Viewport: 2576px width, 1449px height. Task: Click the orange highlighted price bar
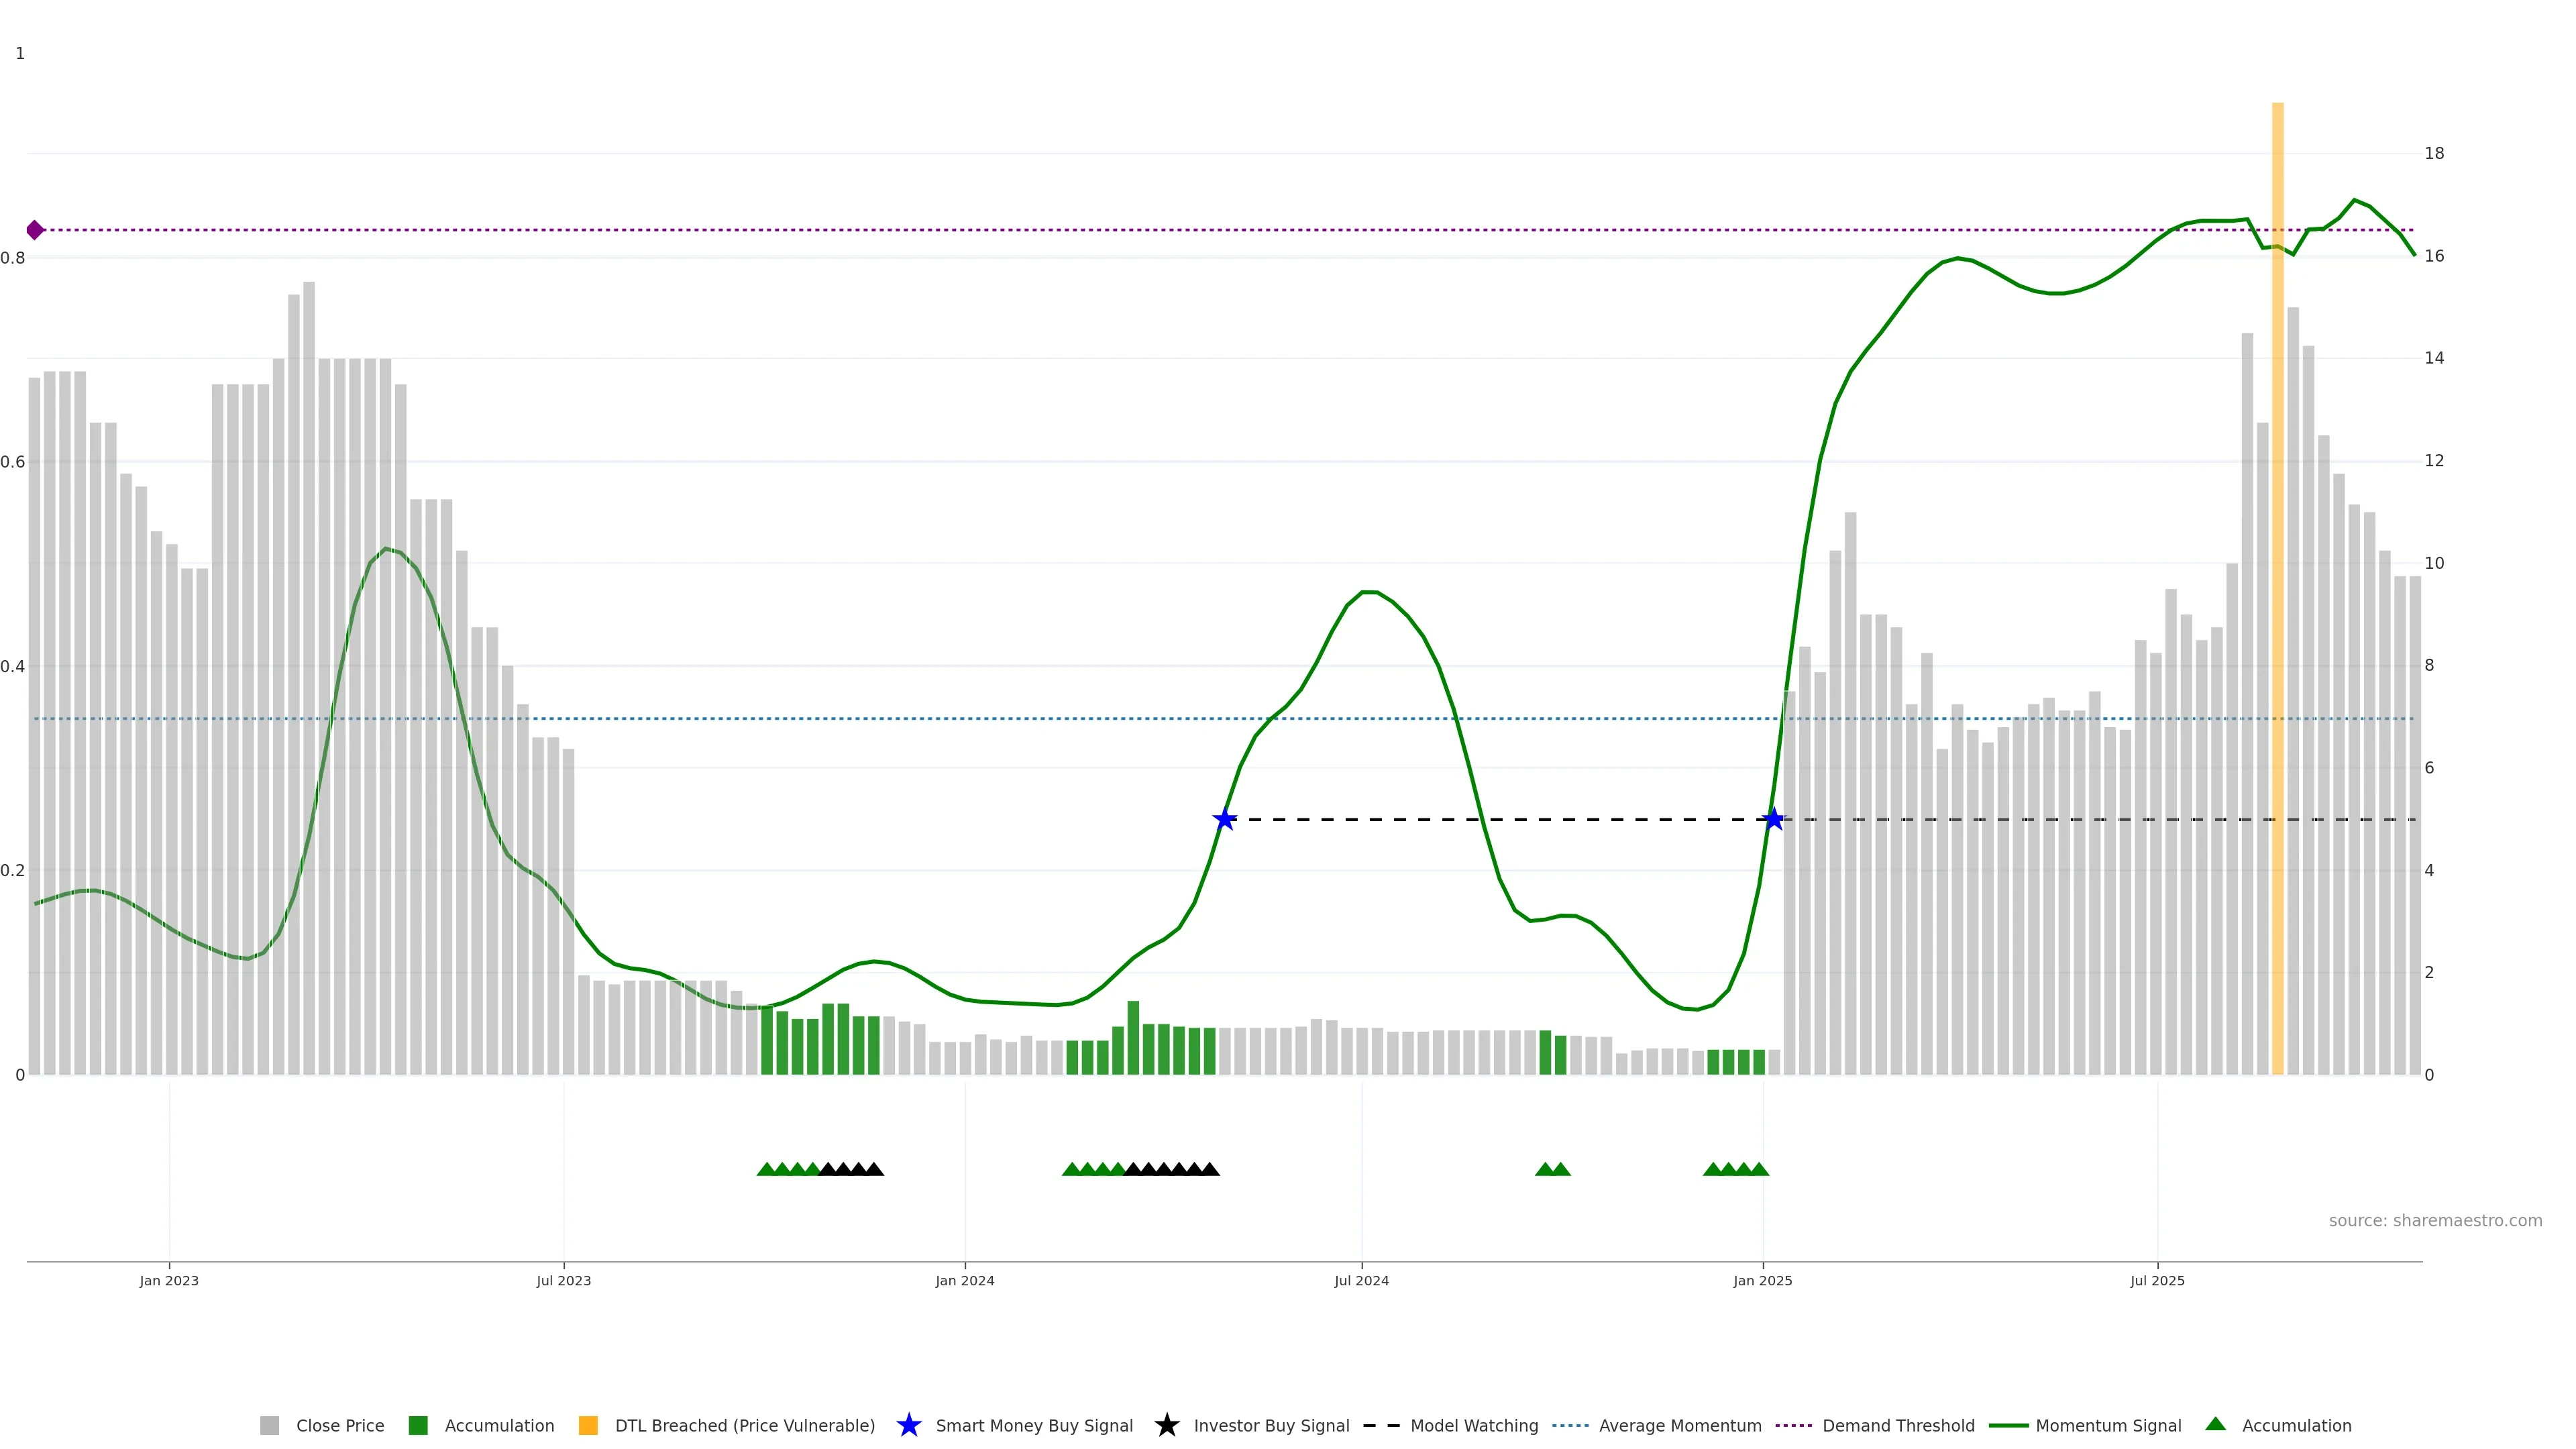point(2277,600)
